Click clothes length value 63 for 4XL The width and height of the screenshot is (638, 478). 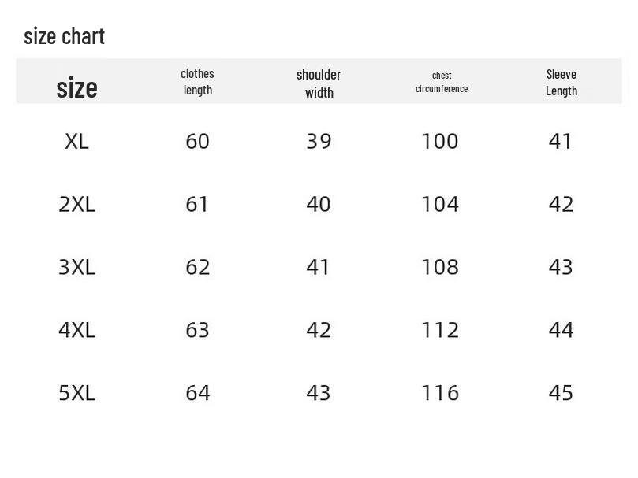pos(197,330)
